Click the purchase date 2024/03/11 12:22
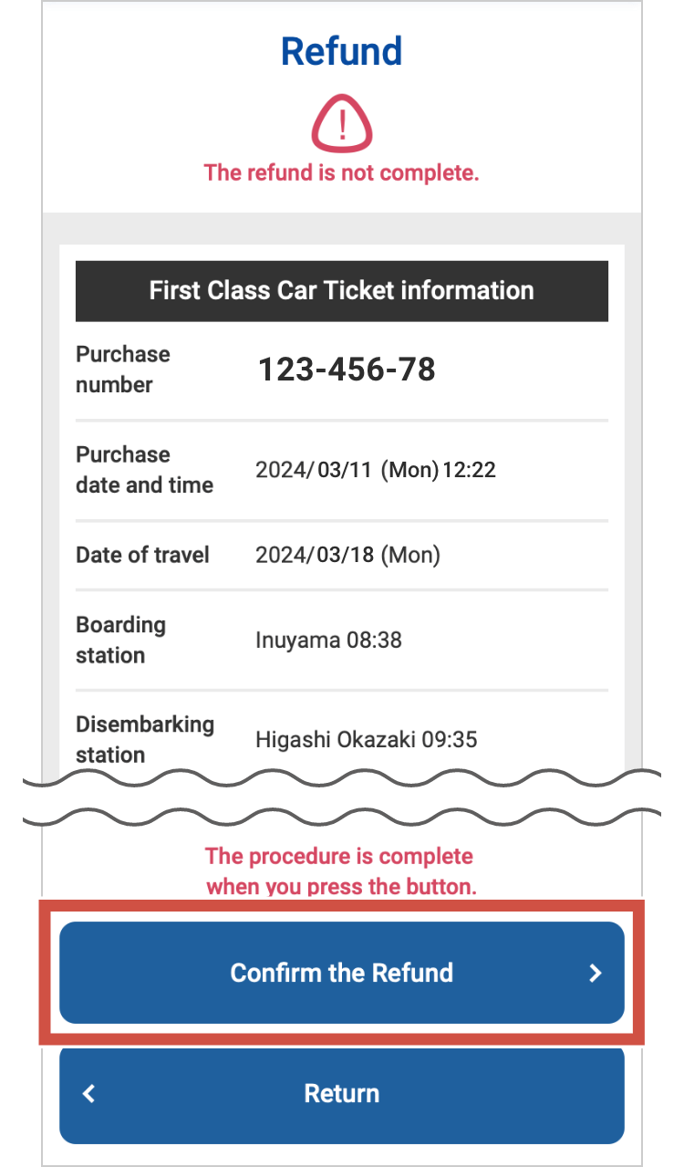 pos(375,470)
